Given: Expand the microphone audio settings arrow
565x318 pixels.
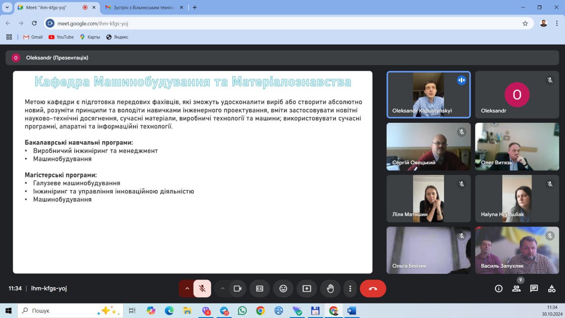Looking at the screenshot, I should pyautogui.click(x=187, y=288).
